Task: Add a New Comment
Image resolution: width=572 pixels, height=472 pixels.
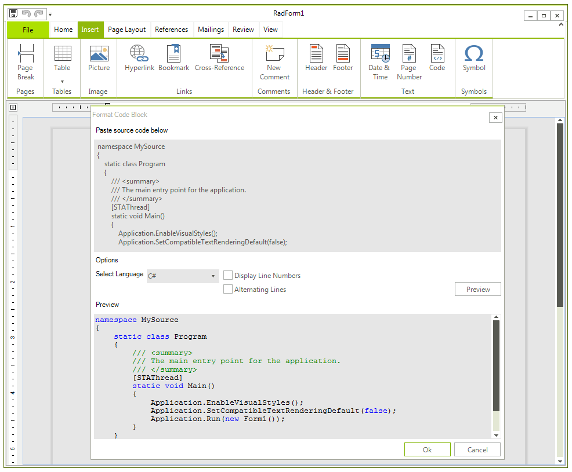Action: coord(274,61)
